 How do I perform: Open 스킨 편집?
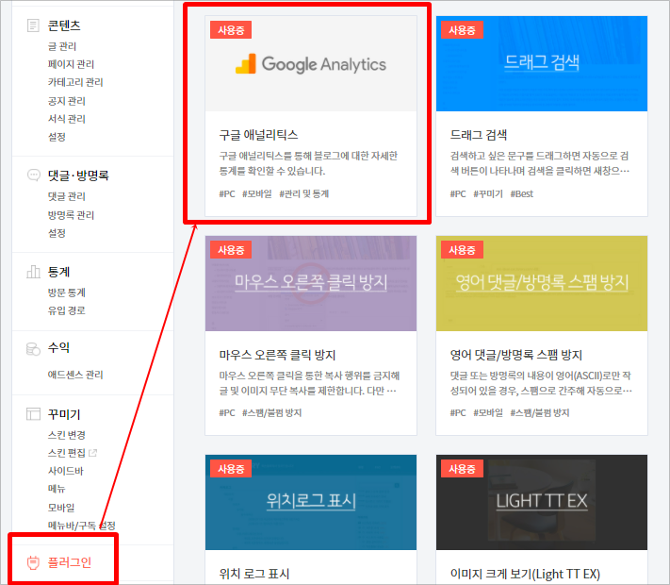pyautogui.click(x=67, y=453)
